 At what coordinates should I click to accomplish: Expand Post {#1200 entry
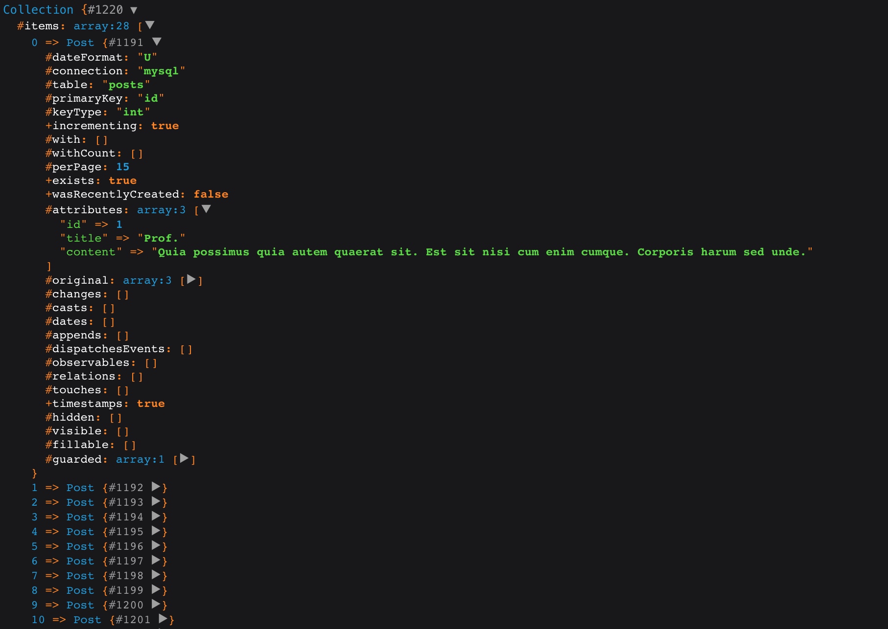click(x=156, y=604)
